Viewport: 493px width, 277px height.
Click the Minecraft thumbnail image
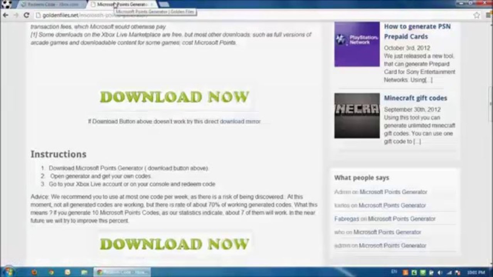(x=357, y=115)
